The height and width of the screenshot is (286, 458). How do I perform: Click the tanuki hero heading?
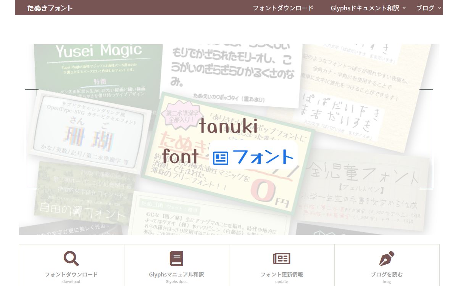[x=228, y=127]
